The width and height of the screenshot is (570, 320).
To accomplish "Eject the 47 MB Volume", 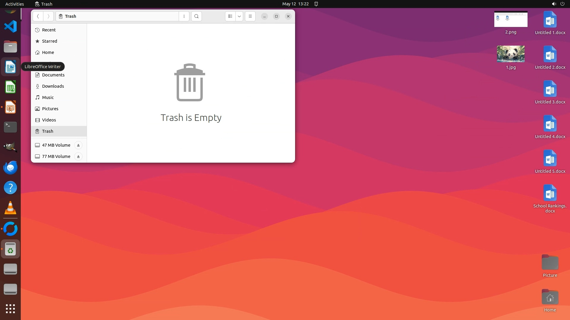I will point(78,145).
